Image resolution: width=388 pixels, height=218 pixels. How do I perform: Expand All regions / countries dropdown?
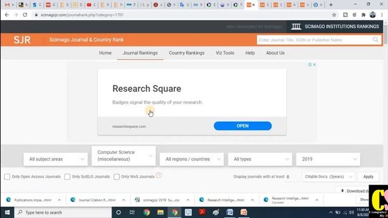coord(192,159)
